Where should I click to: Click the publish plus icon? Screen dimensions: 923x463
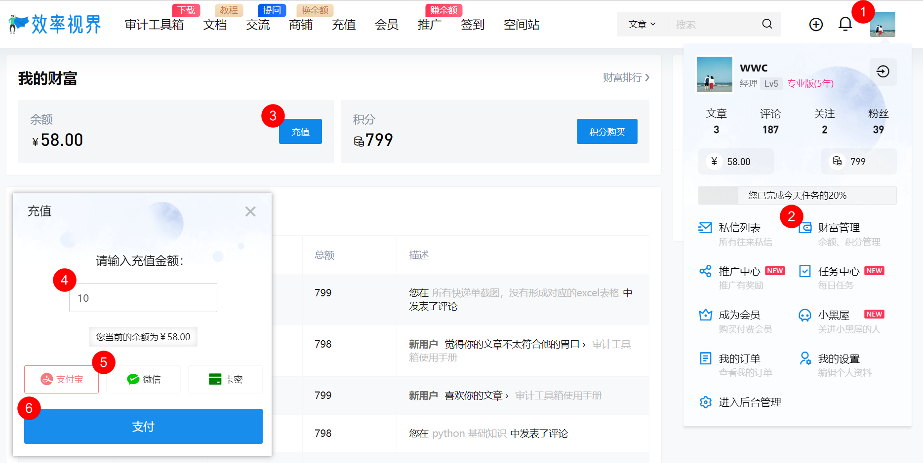(816, 24)
